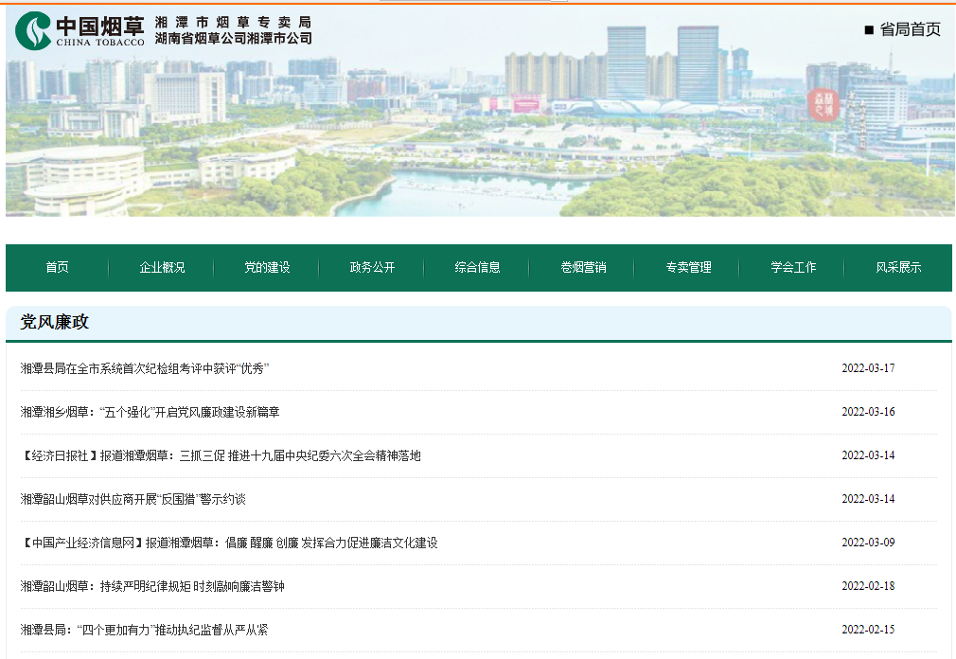The width and height of the screenshot is (956, 659).
Task: Read the 湘潭湘乡烟草 "五个强化" article
Action: (150, 412)
